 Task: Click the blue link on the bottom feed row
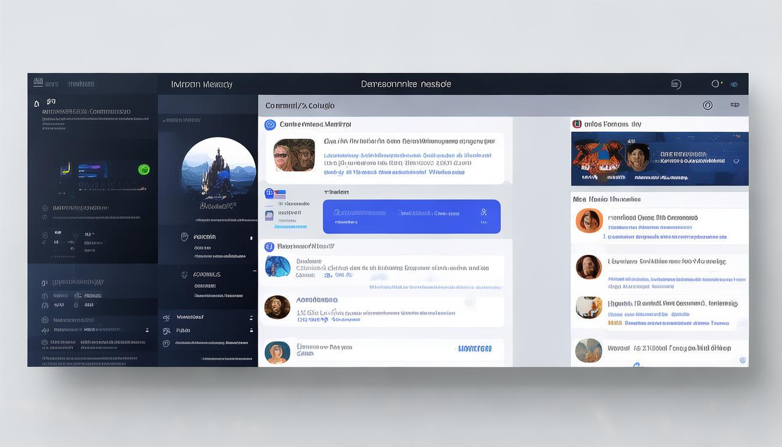point(475,348)
